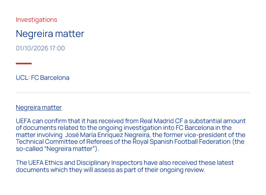Select the Negreira matter main headline

pos(50,34)
